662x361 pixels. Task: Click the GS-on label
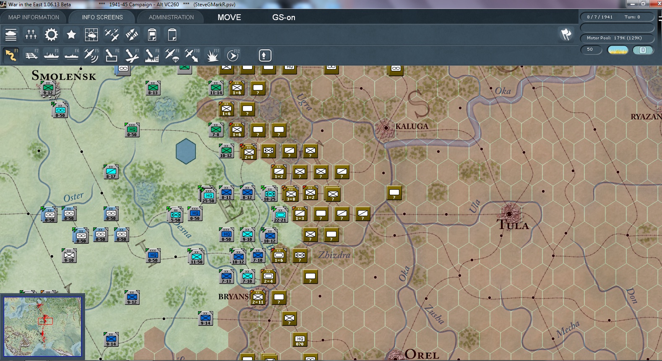284,17
